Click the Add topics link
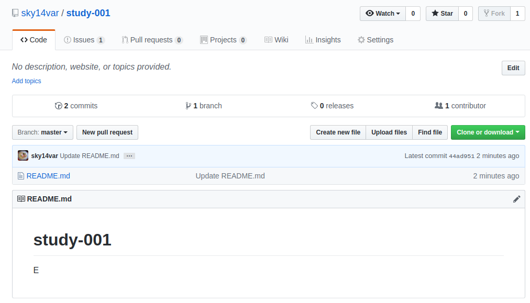530x303 pixels. coord(26,81)
